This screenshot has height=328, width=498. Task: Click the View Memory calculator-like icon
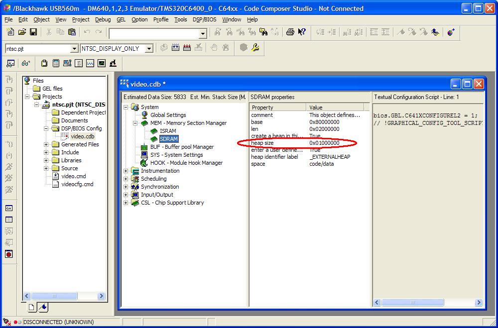56,64
